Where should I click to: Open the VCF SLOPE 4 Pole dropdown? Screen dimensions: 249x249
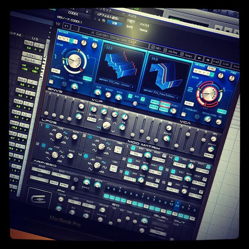[92, 119]
